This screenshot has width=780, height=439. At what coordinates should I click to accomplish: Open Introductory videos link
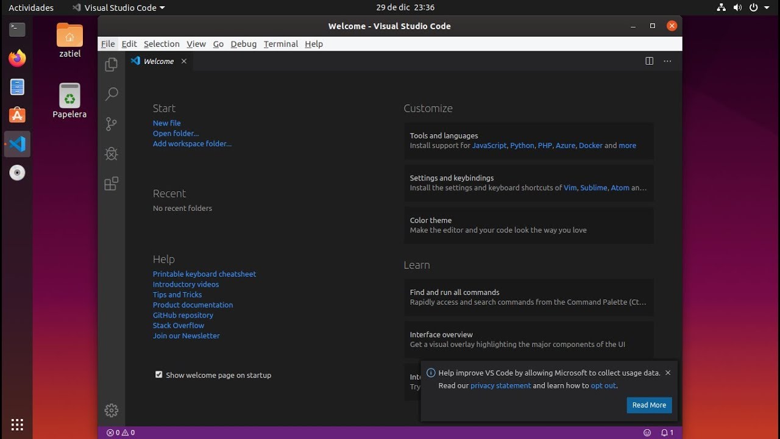[x=186, y=285]
